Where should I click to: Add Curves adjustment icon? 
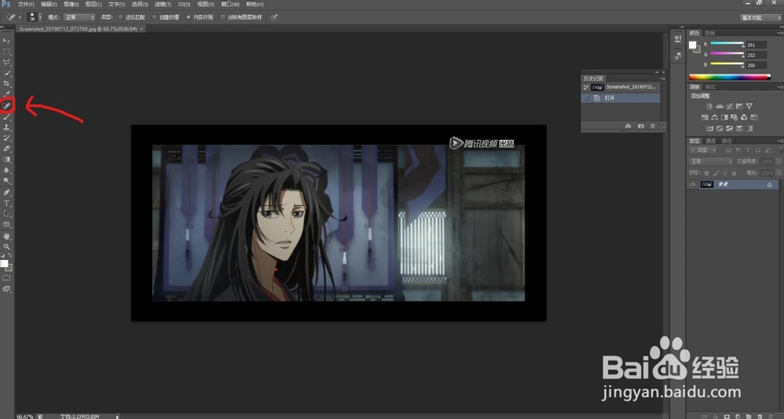(x=729, y=106)
